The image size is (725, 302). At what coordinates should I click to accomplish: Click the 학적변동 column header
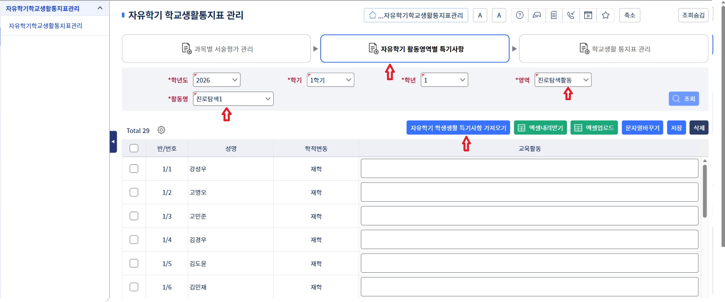point(316,148)
